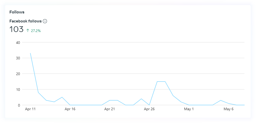Click the flat 15-follow plateau after Apr 26
The height and width of the screenshot is (128, 261).
161,82
